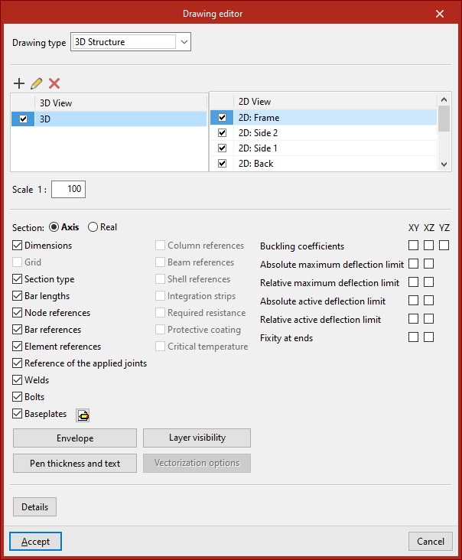Enable Absolute active deflection limit XZ checkbox
Viewport: 462px width, 560px height.
click(x=429, y=301)
